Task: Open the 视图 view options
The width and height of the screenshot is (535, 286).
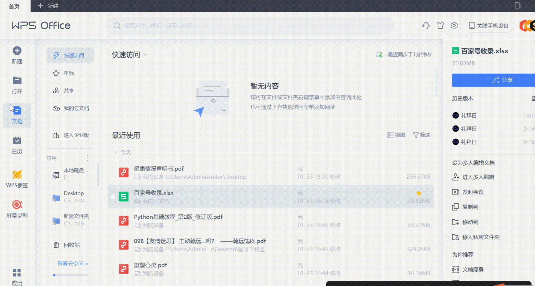Action: (x=396, y=135)
